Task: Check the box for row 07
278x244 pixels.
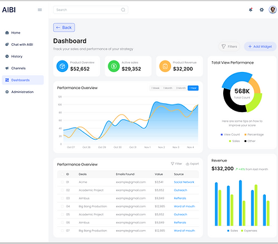Action: (x=62, y=231)
